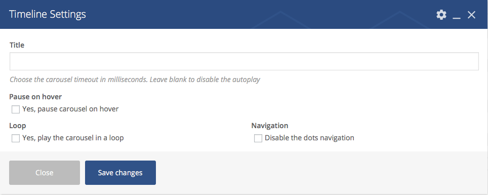Open the gear settings icon in header
This screenshot has height=195, width=488.
[x=441, y=15]
